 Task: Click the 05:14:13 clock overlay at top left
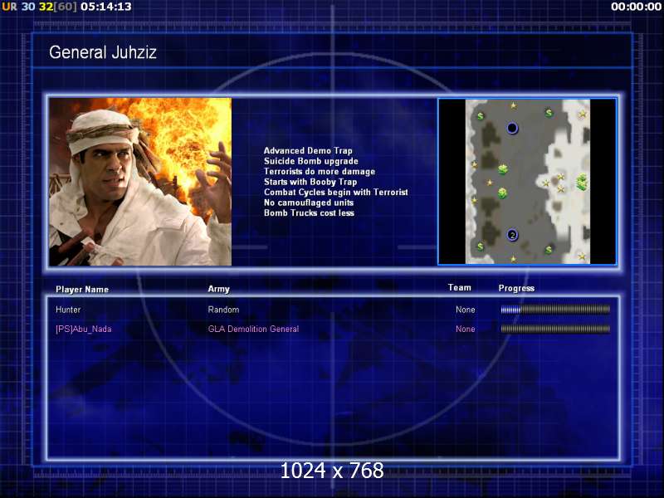click(x=106, y=7)
